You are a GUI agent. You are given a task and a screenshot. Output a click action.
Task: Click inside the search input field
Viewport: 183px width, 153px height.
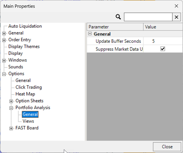point(148,17)
